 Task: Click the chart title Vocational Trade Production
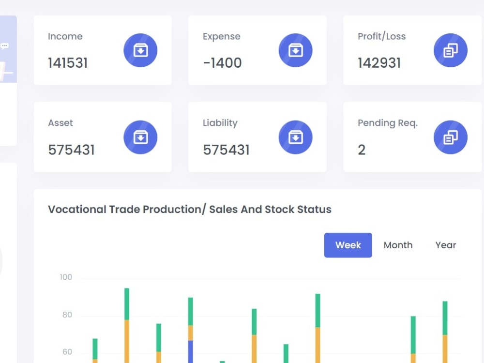coord(189,209)
